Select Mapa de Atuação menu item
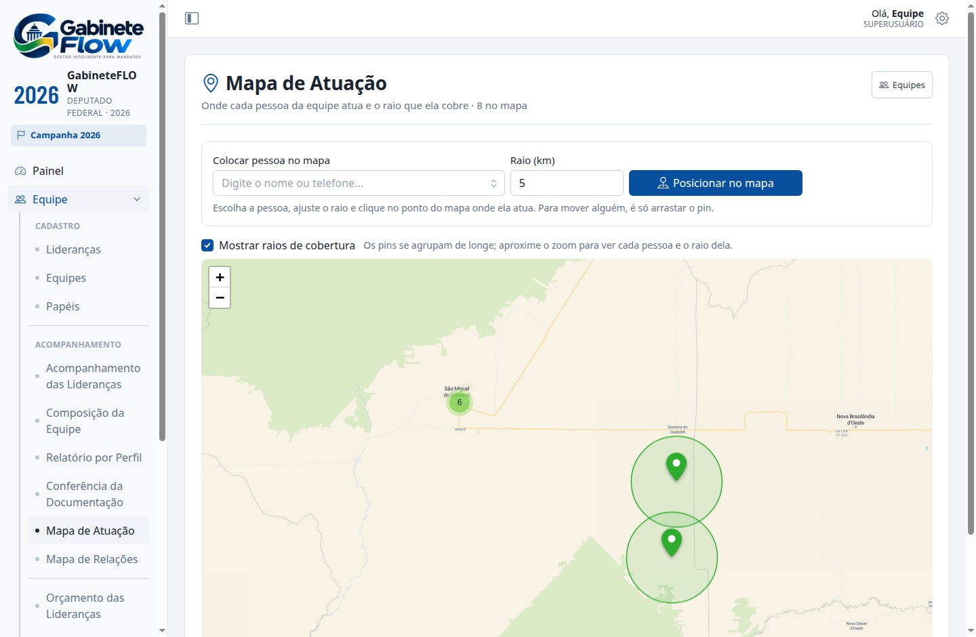Viewport: 976px width, 637px height. [x=90, y=531]
